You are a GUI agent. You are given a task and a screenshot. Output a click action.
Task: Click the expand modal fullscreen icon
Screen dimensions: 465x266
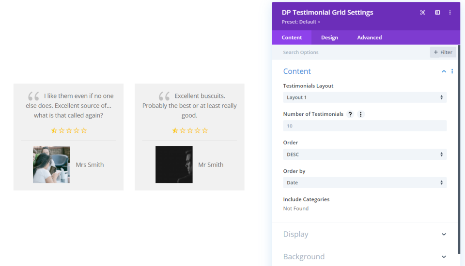click(423, 13)
